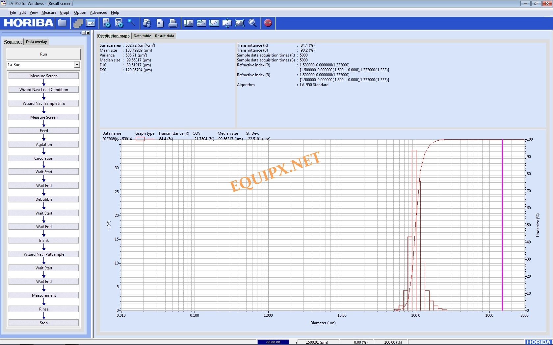Click the Circulation step button
The image size is (553, 345).
(43, 158)
